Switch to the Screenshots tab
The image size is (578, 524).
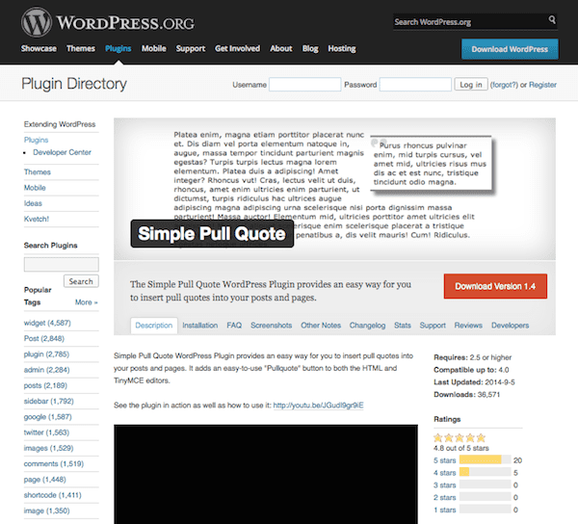[272, 326]
